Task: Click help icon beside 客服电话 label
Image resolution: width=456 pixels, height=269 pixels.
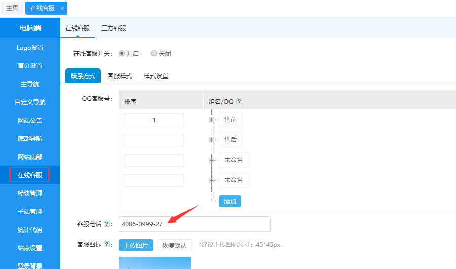Action: coord(107,224)
